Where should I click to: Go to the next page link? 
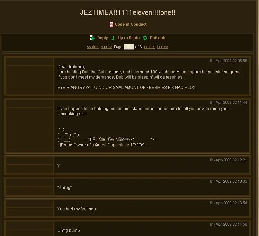(x=149, y=47)
